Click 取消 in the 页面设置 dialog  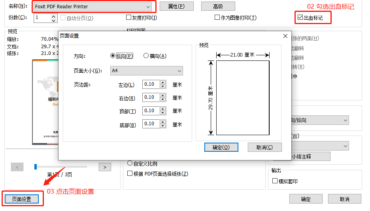(264, 147)
